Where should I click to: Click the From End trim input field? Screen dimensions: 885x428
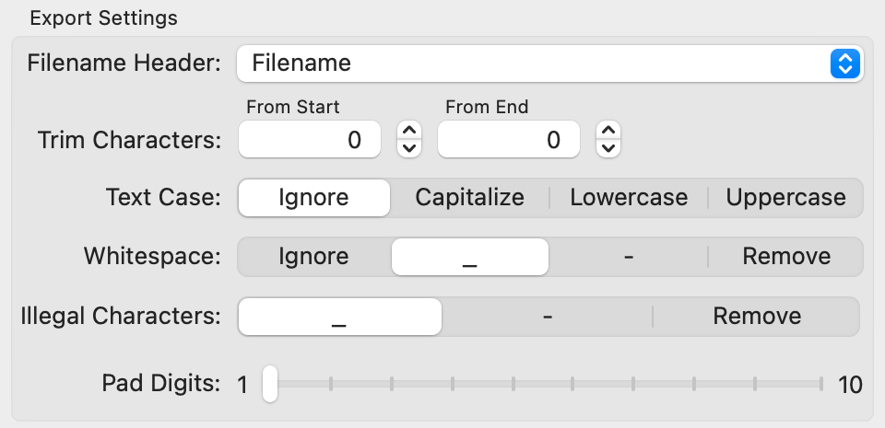[x=509, y=140]
